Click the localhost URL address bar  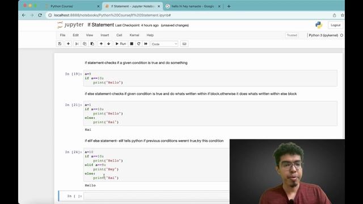pyautogui.click(x=112, y=15)
